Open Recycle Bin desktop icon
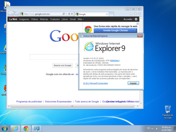Screen dimensions: 176x132 (x=168, y=112)
